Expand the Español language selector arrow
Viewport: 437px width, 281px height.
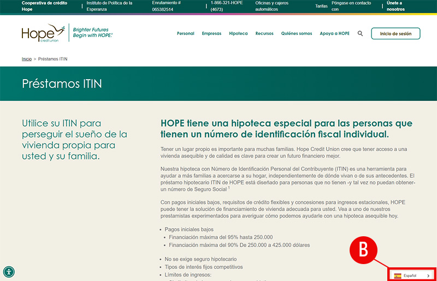tap(428, 276)
